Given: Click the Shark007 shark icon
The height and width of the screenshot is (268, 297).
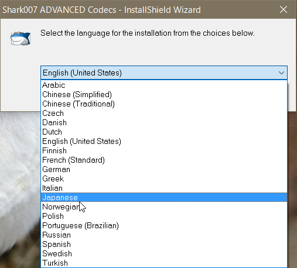Looking at the screenshot, I should [21, 38].
